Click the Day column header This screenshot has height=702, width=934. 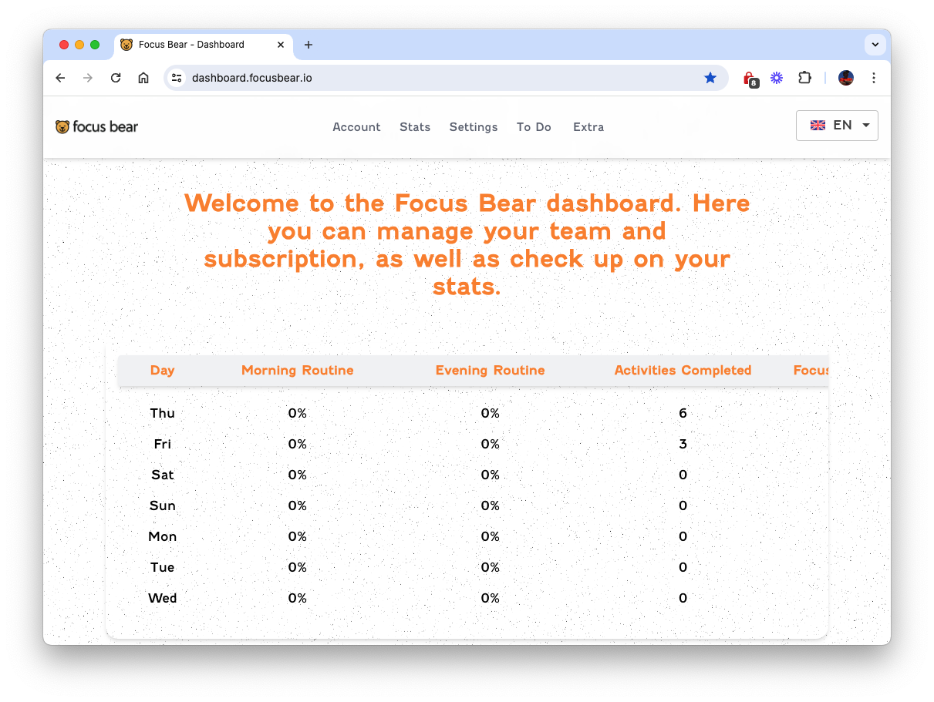click(163, 371)
